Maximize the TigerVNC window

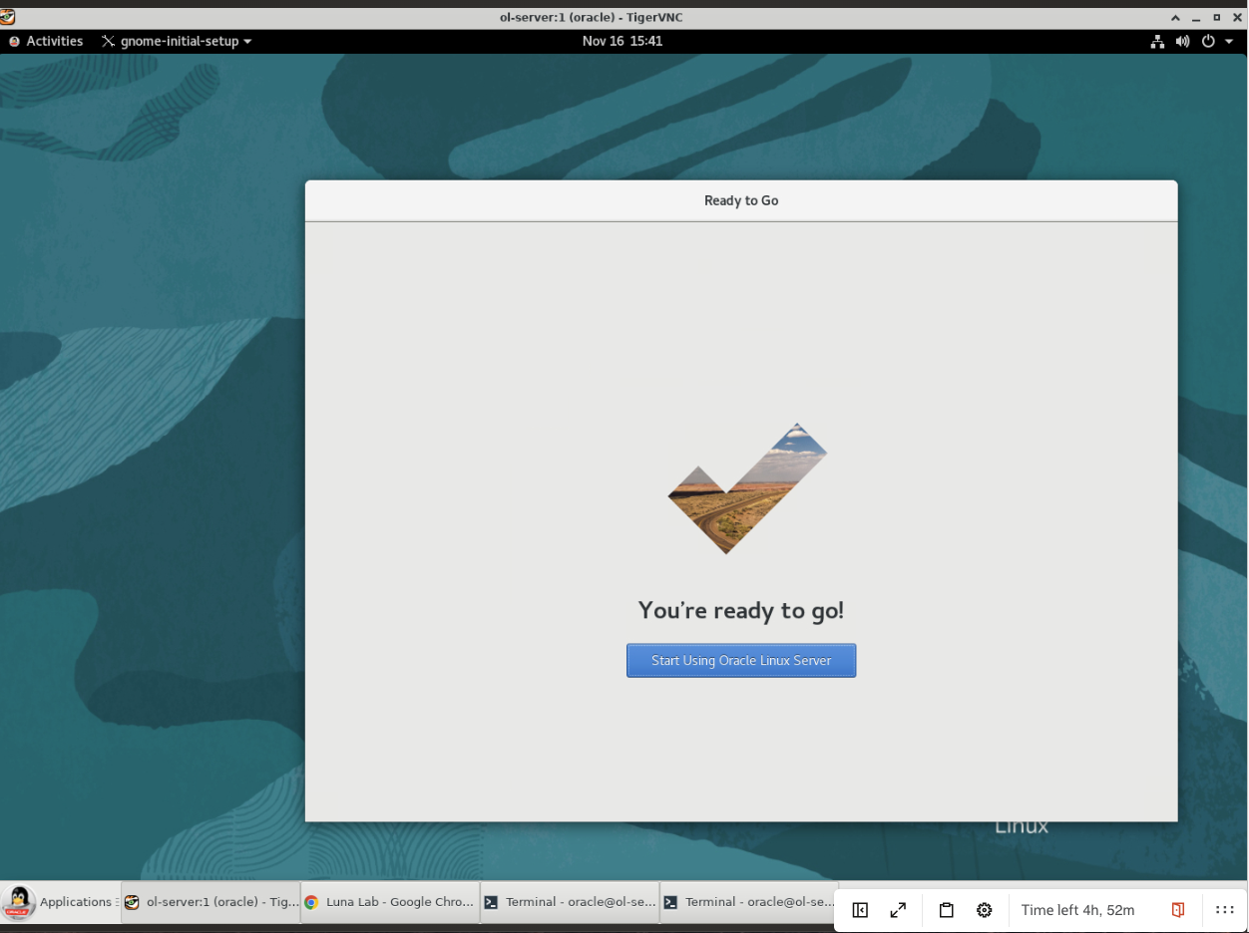tap(1217, 18)
